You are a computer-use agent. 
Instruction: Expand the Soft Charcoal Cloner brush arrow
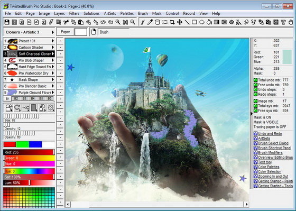point(53,54)
